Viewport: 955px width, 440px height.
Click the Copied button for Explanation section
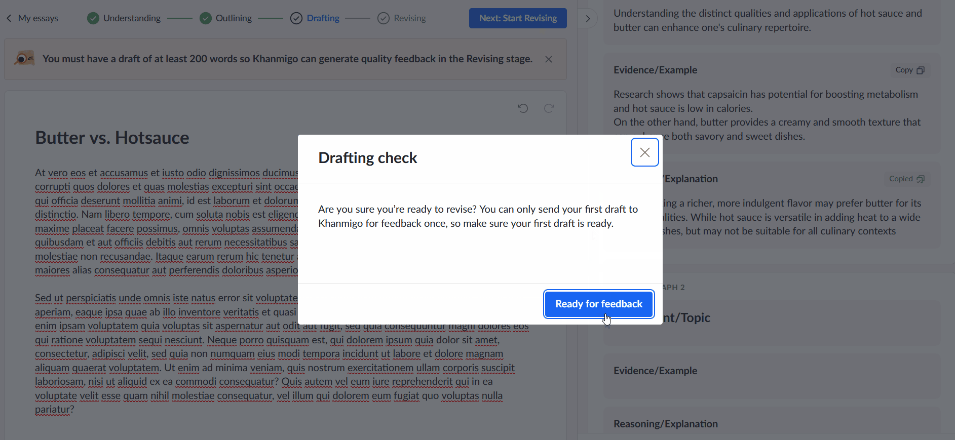907,179
